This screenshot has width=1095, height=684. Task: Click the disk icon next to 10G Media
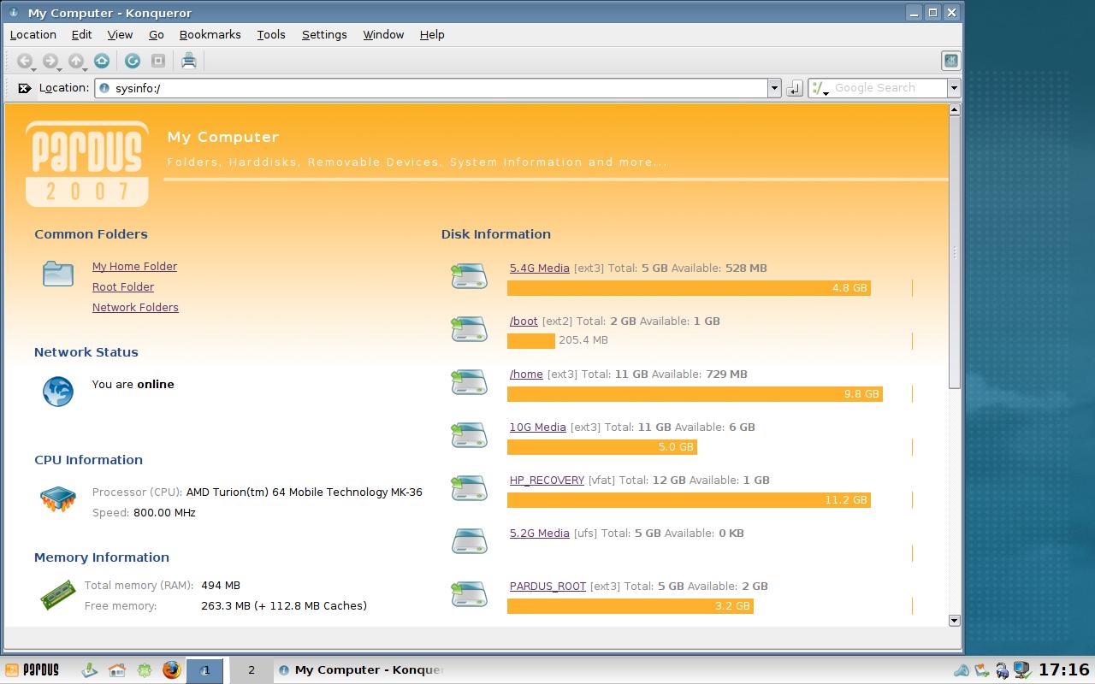coord(469,434)
